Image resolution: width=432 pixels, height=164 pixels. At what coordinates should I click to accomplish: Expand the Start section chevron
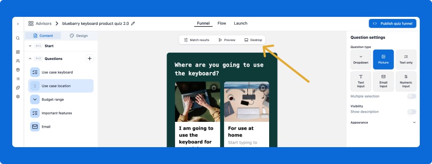click(30, 46)
